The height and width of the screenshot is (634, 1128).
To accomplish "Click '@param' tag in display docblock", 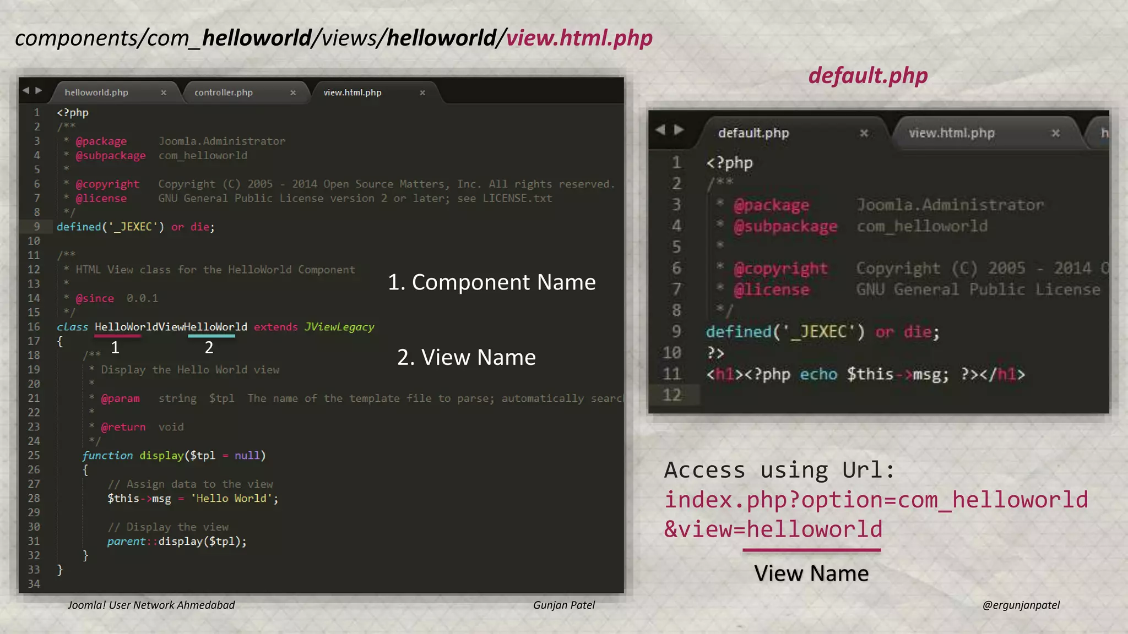I will tap(120, 398).
